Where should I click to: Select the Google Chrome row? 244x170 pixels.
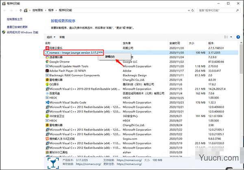click(x=141, y=62)
